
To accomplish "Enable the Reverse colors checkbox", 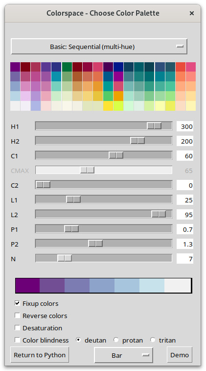I will click(x=17, y=316).
